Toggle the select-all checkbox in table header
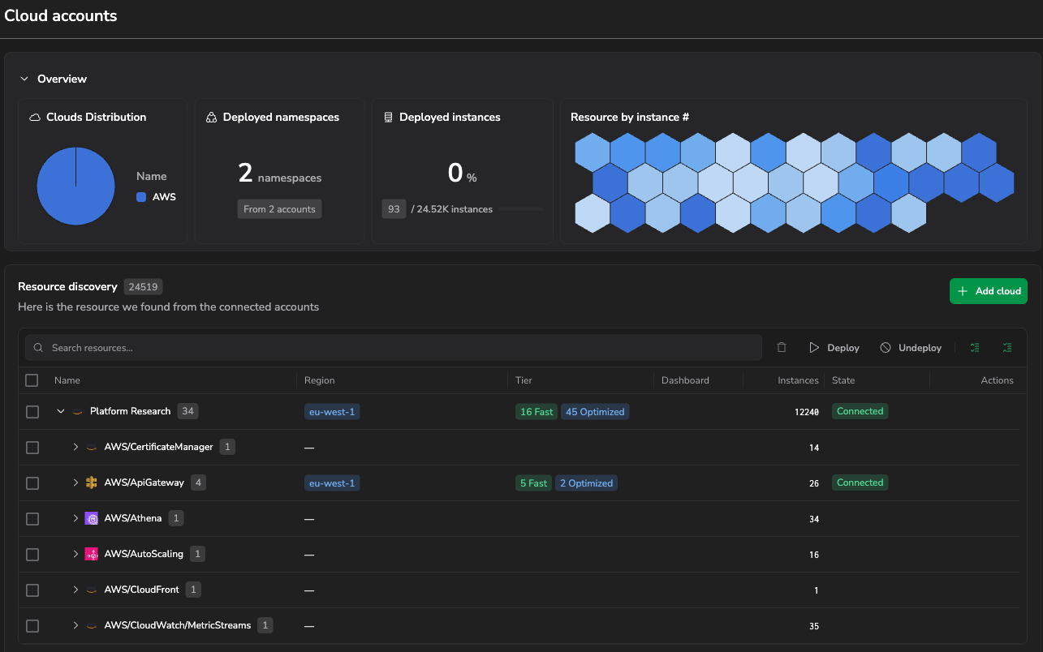The image size is (1043, 652). (32, 380)
